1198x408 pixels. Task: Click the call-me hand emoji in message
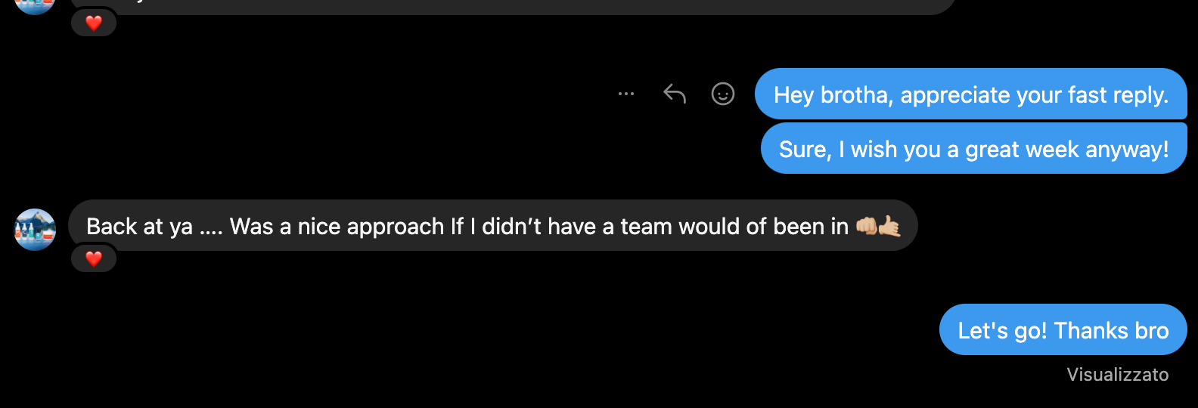tap(890, 226)
